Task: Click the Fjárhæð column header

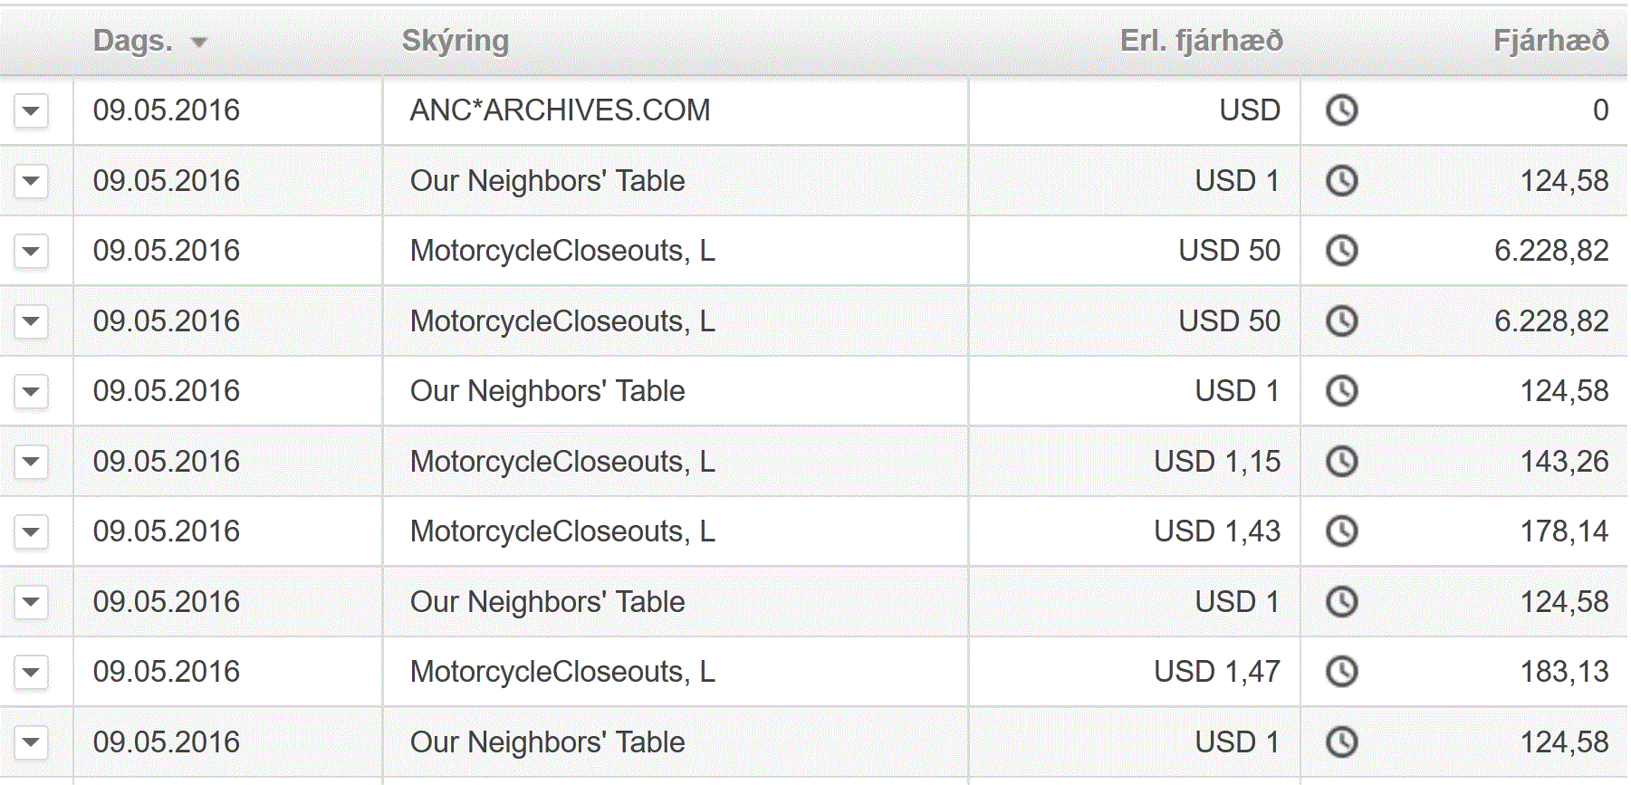Action: [x=1550, y=41]
